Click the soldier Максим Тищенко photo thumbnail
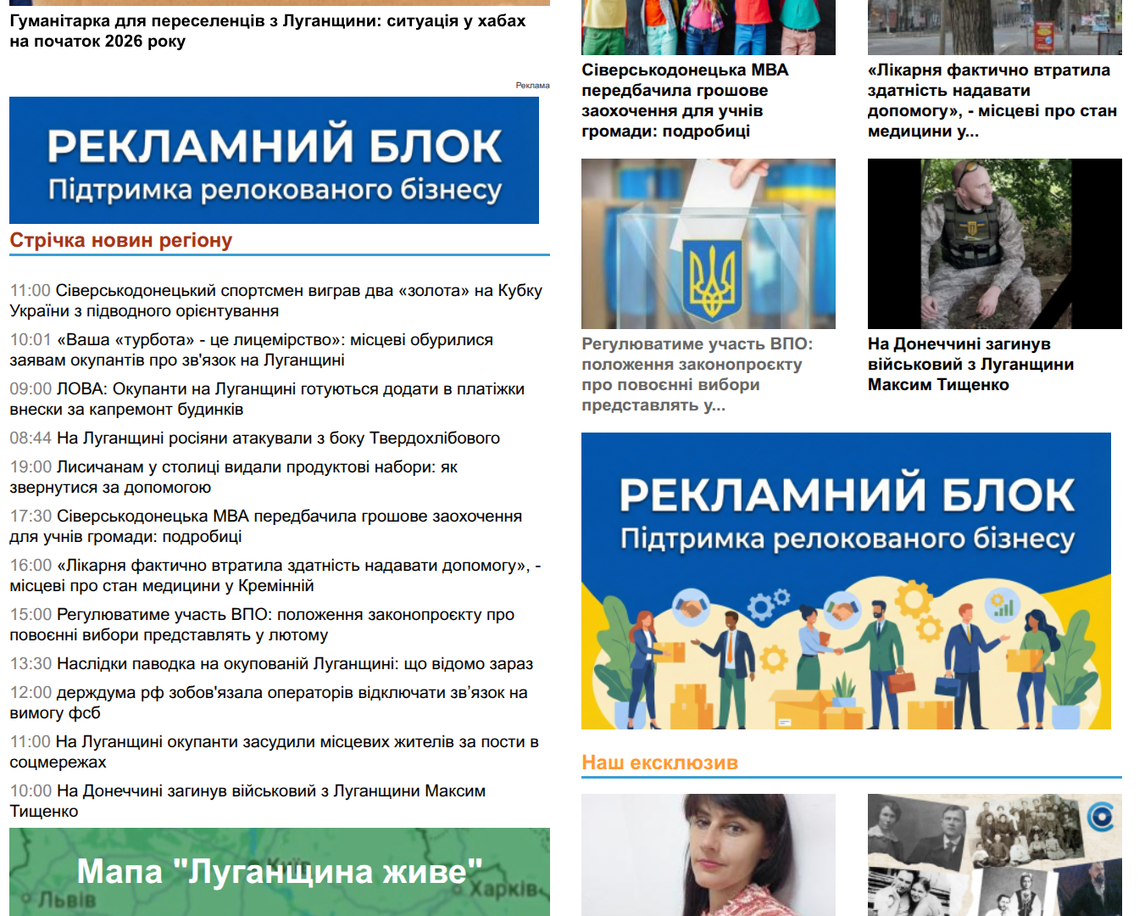 tap(994, 243)
